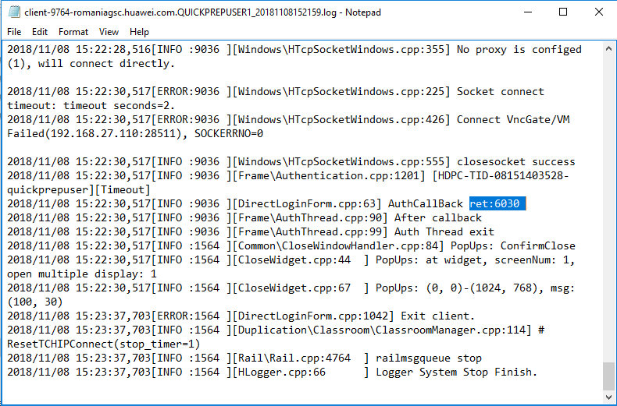The height and width of the screenshot is (406, 617).
Task: Click the text "[DirectLoginForm.cpp:1042]"
Action: [x=313, y=316]
